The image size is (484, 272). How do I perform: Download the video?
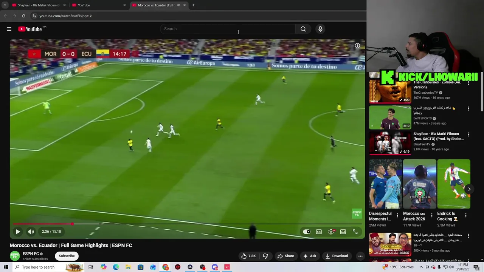click(x=337, y=256)
